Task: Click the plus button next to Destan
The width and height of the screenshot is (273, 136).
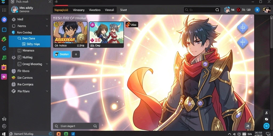Action: tap(76, 54)
